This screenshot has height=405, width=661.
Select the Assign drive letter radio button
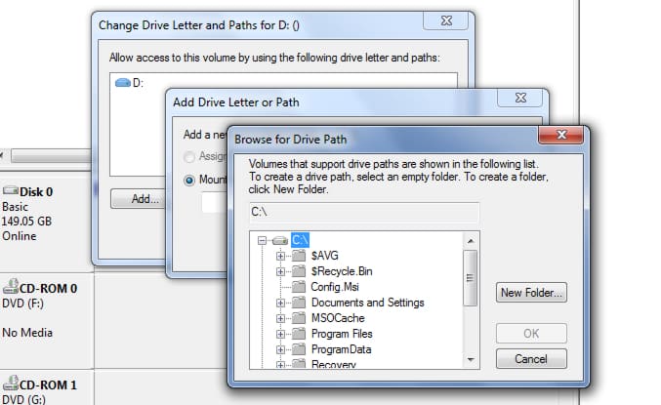[191, 154]
